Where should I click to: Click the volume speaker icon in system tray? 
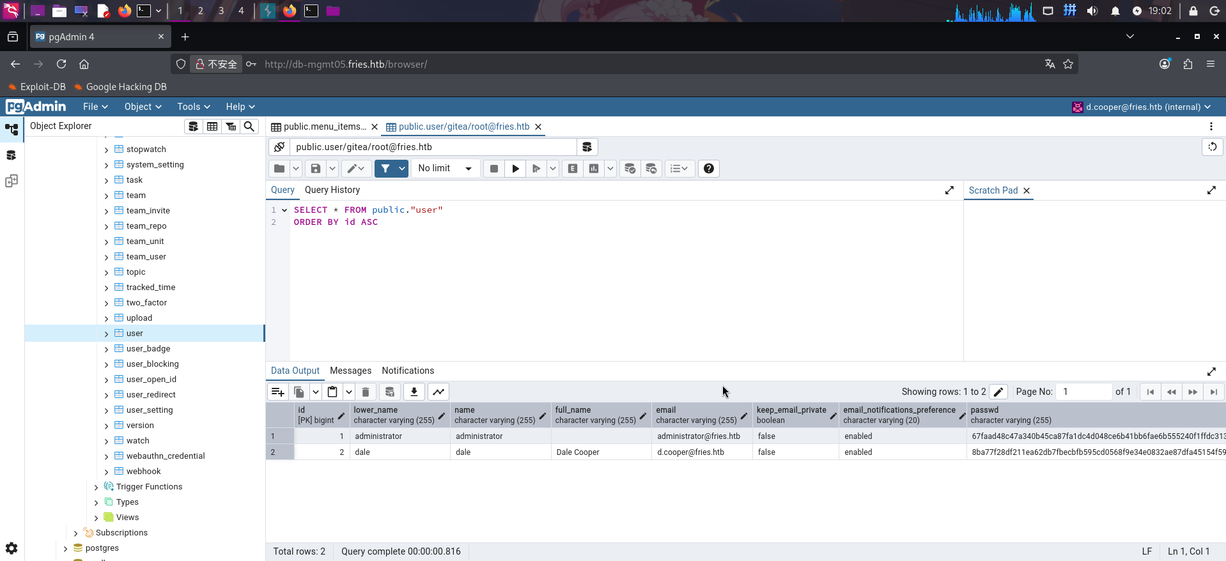pos(1092,11)
